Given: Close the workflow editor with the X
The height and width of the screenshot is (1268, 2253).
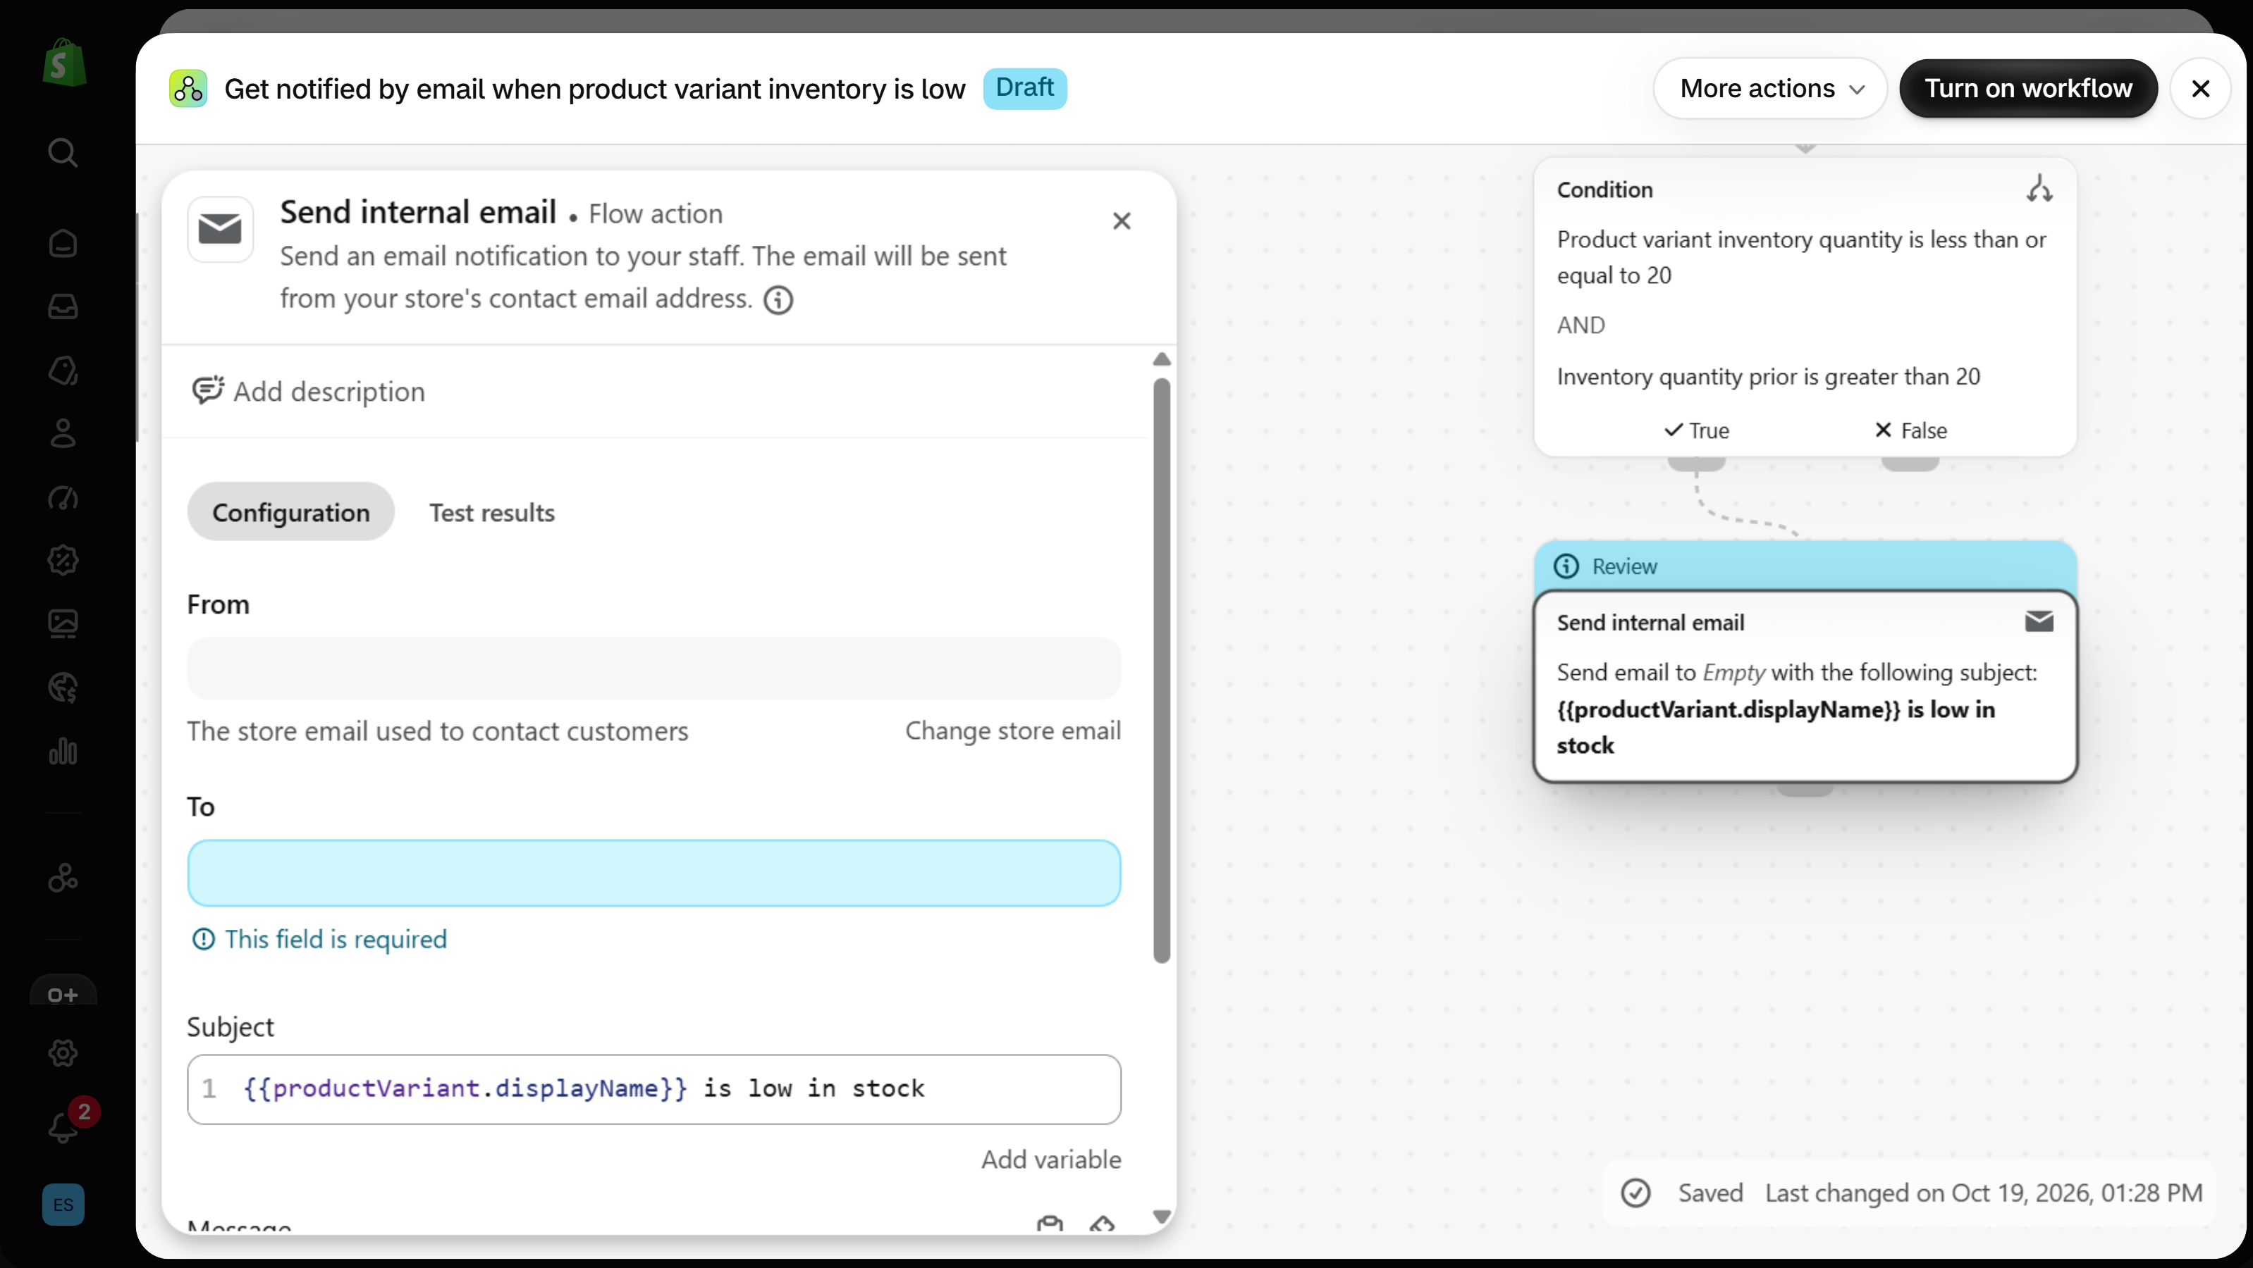Looking at the screenshot, I should [2201, 88].
